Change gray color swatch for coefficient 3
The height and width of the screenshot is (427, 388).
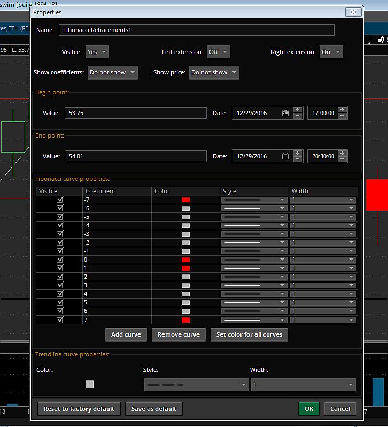coord(185,285)
